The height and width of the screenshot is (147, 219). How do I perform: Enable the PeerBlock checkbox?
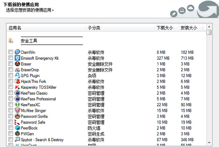pos(11,128)
